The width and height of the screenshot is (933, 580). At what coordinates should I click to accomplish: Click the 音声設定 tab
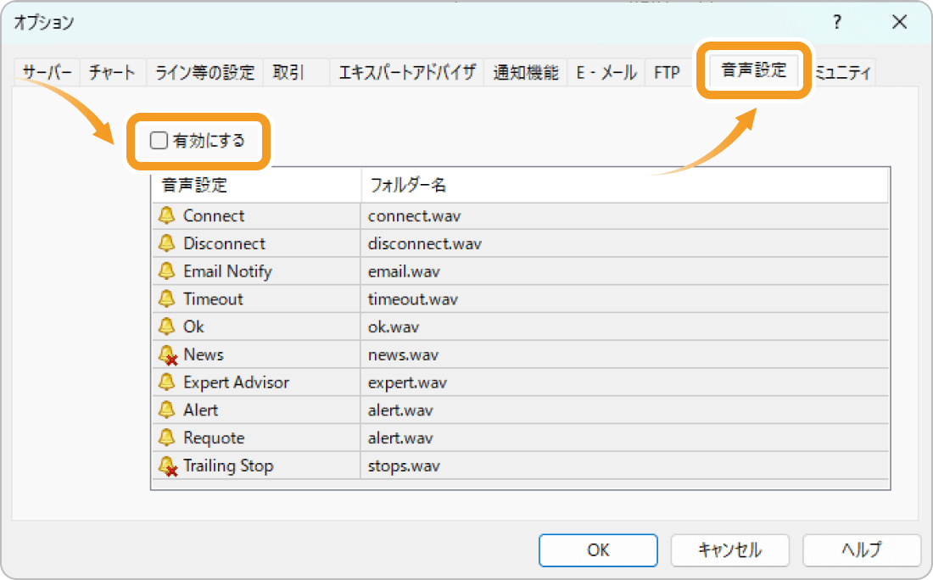pos(754,70)
